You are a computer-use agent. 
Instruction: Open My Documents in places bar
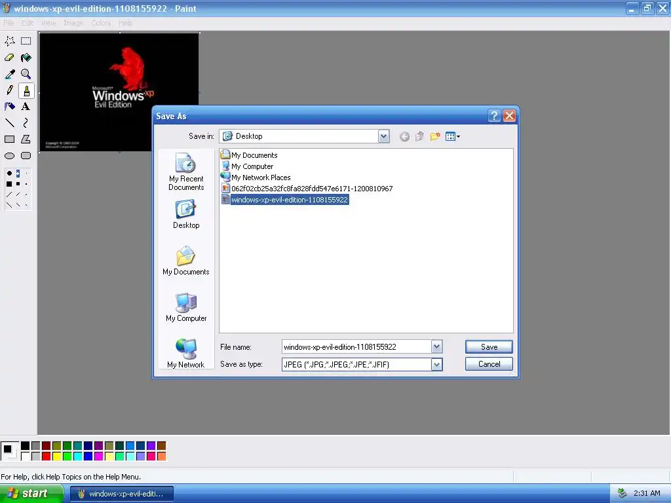[x=186, y=261]
